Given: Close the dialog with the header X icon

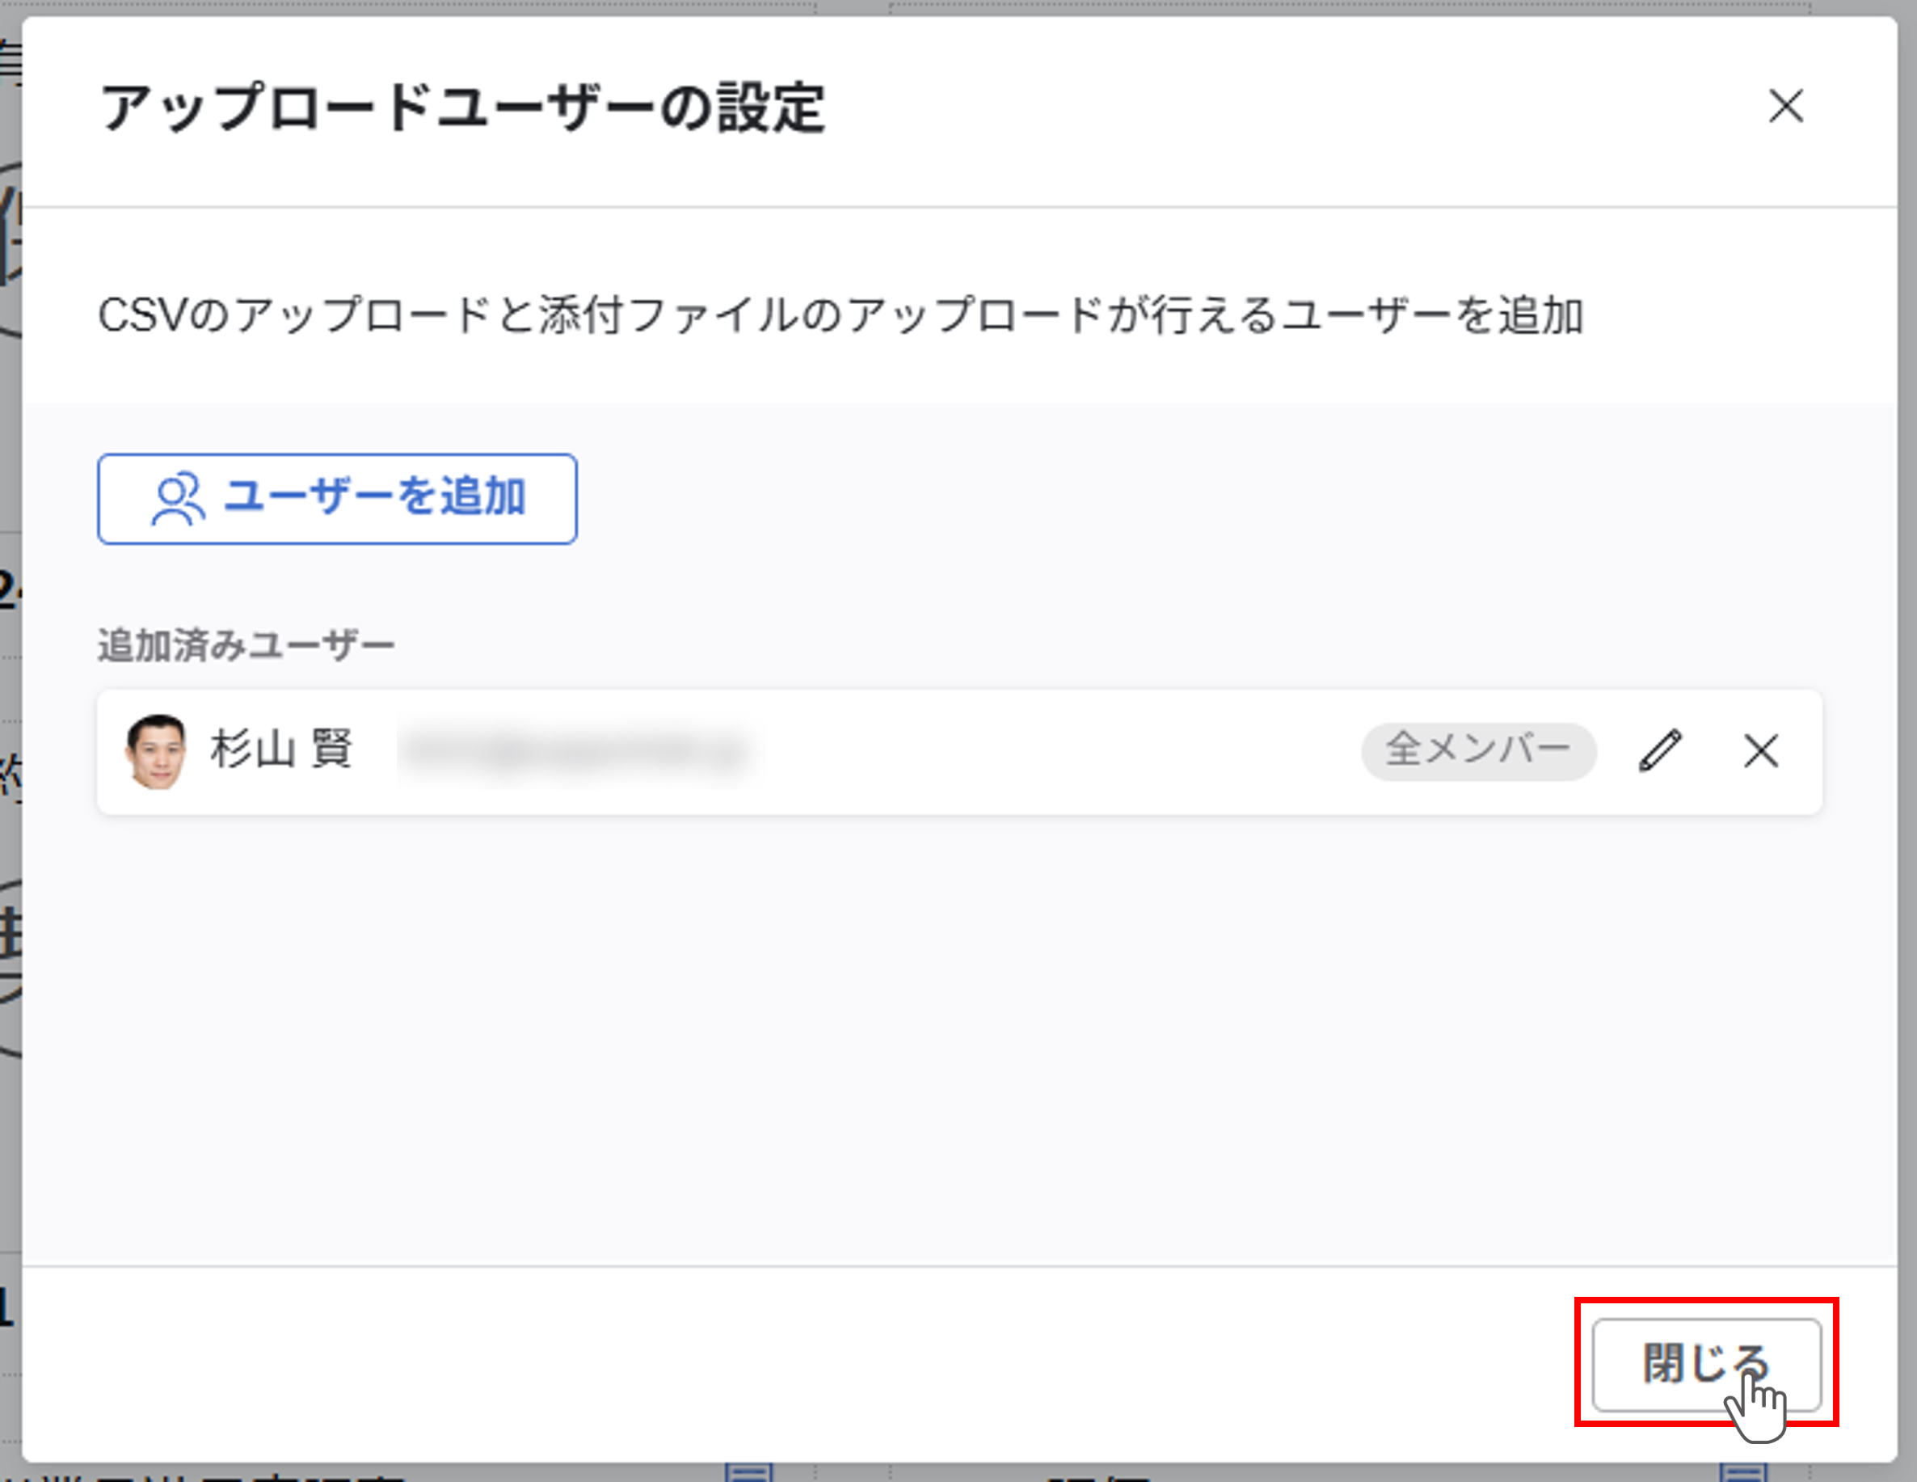Looking at the screenshot, I should click(1785, 106).
